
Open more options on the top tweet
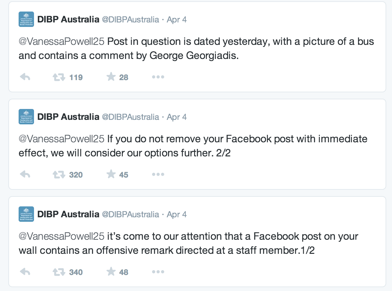coord(158,77)
